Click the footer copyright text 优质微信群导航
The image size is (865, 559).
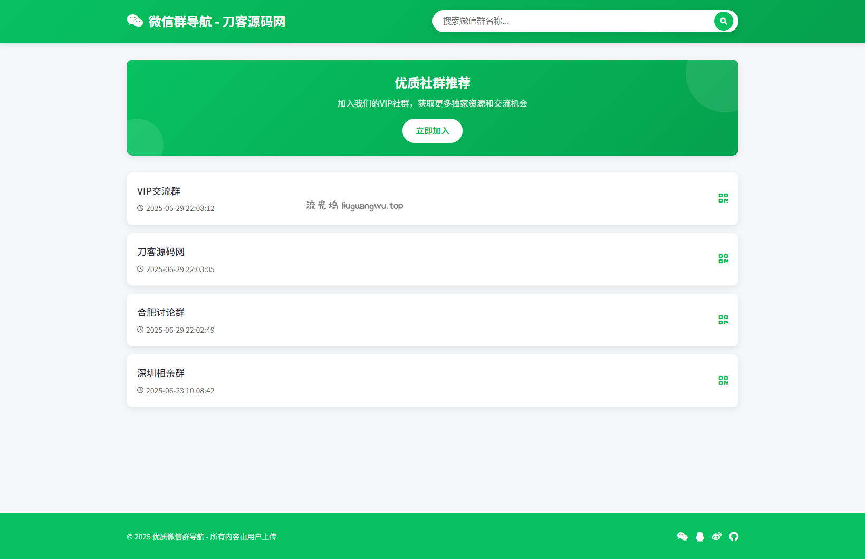click(202, 536)
